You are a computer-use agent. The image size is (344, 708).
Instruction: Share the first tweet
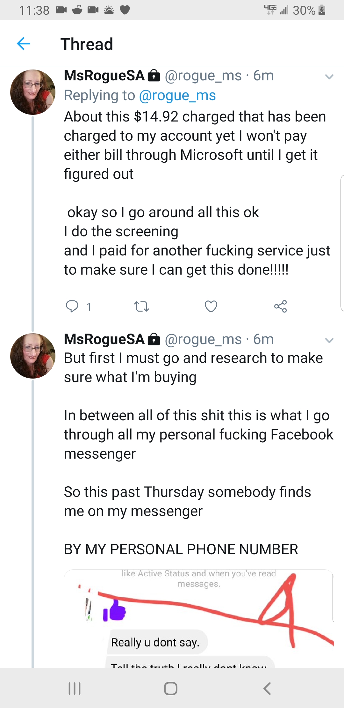pyautogui.click(x=280, y=306)
